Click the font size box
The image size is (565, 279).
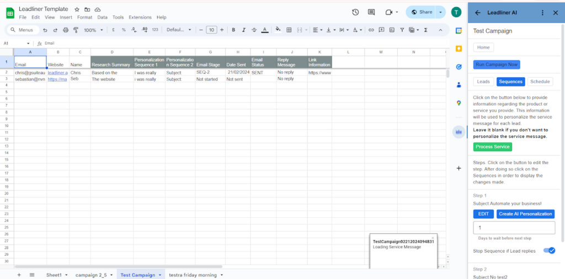click(x=211, y=30)
